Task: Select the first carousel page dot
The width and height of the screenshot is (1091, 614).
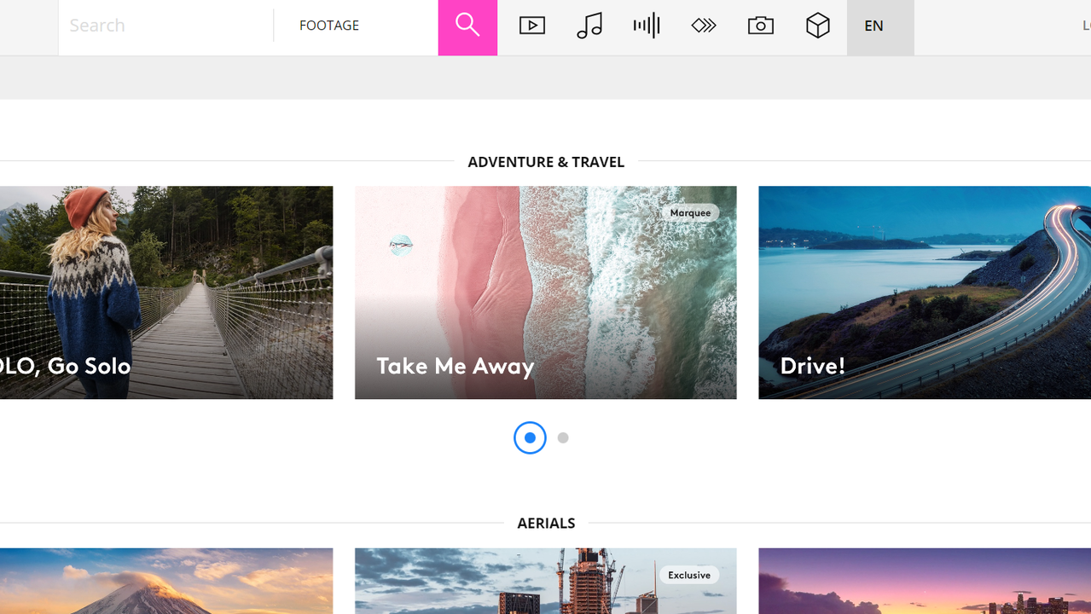Action: coord(530,437)
